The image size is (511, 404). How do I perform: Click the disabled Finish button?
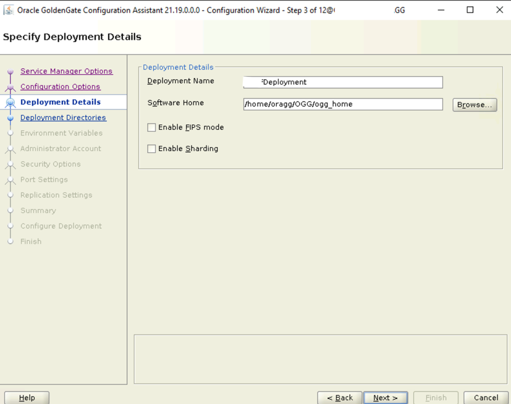click(436, 398)
